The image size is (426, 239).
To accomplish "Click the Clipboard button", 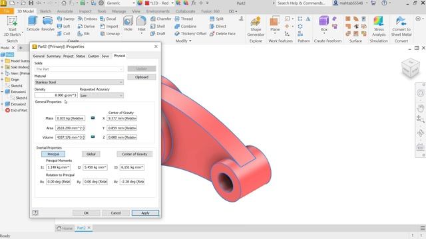I will [x=142, y=77].
